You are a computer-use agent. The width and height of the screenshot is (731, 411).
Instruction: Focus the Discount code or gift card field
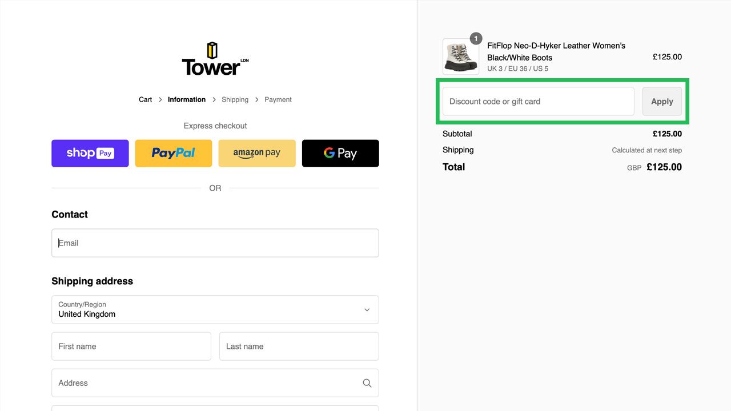539,102
